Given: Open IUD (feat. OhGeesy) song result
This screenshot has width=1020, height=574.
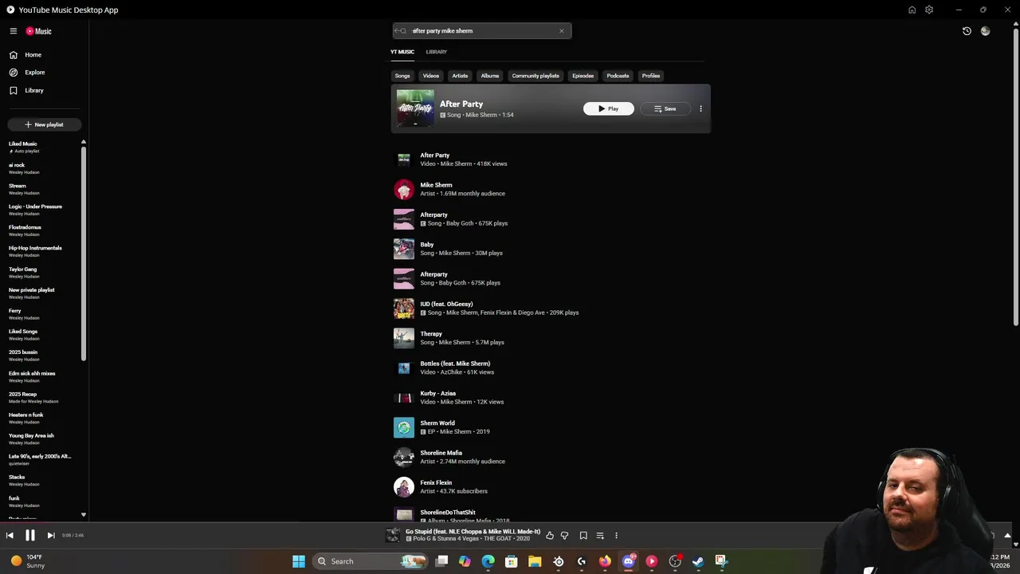Looking at the screenshot, I should (550, 309).
